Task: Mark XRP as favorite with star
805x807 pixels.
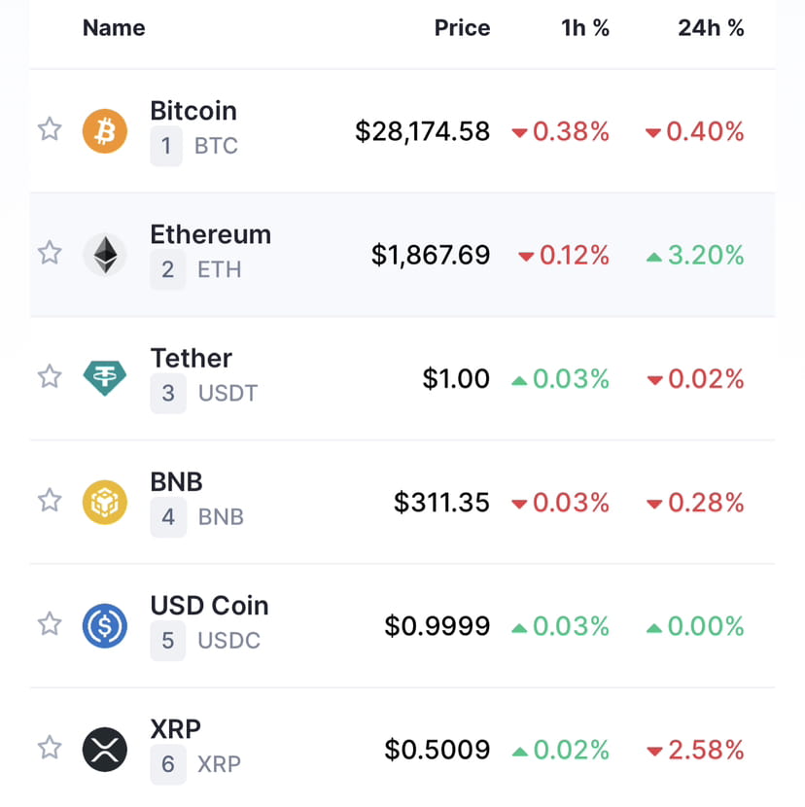Action: pos(50,748)
